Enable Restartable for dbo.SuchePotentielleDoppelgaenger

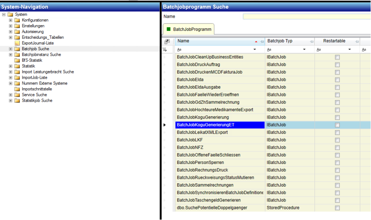[337, 208]
